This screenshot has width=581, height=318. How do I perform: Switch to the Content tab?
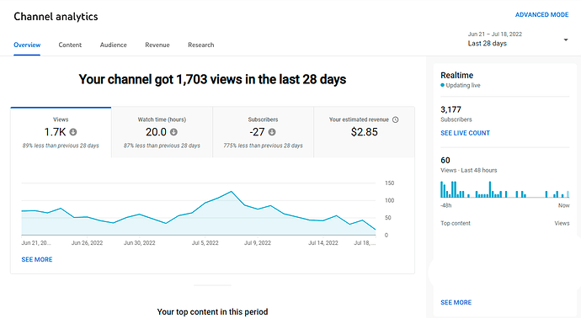pyautogui.click(x=70, y=45)
